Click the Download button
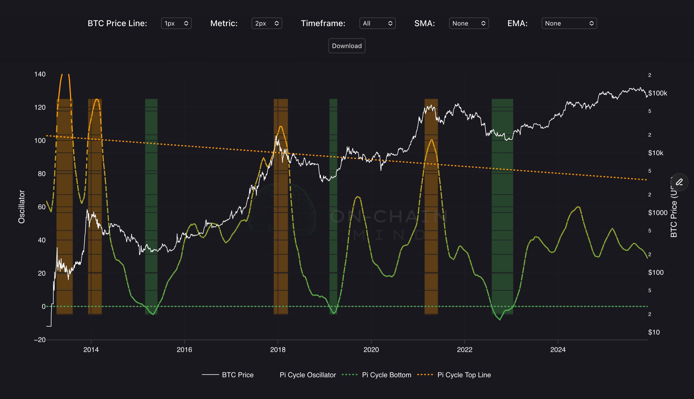Screen dimensions: 694x399 347,46
